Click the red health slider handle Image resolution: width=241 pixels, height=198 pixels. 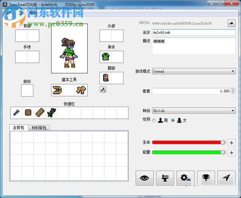coord(223,142)
